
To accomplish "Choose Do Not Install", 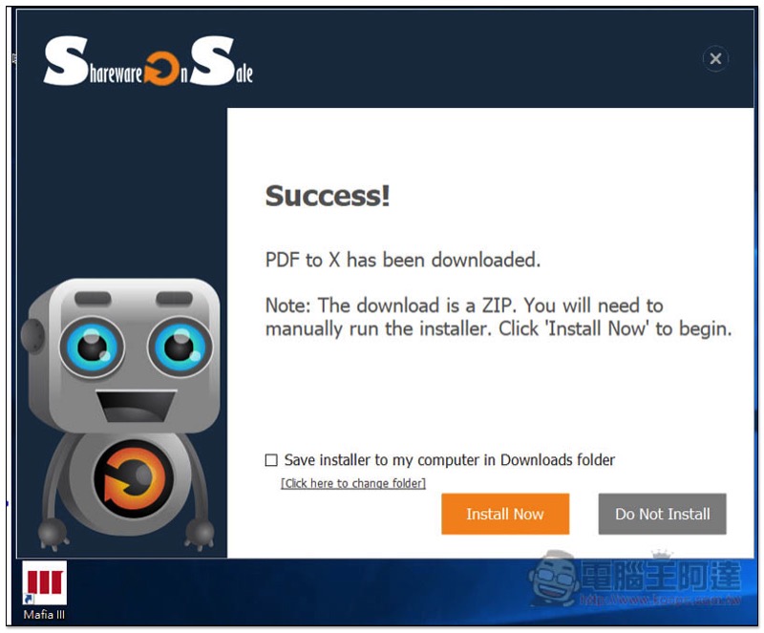I will pyautogui.click(x=662, y=514).
